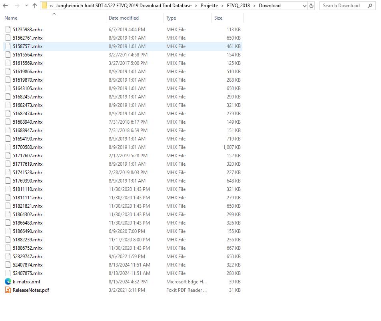This screenshot has width=381, height=321.
Task: Click the 1,007 KB size cell
Action: click(x=232, y=147)
